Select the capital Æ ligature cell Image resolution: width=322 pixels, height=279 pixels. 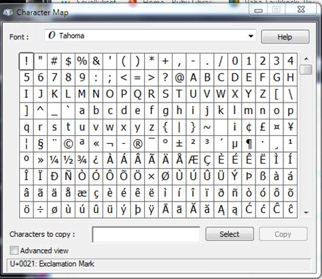pos(193,160)
